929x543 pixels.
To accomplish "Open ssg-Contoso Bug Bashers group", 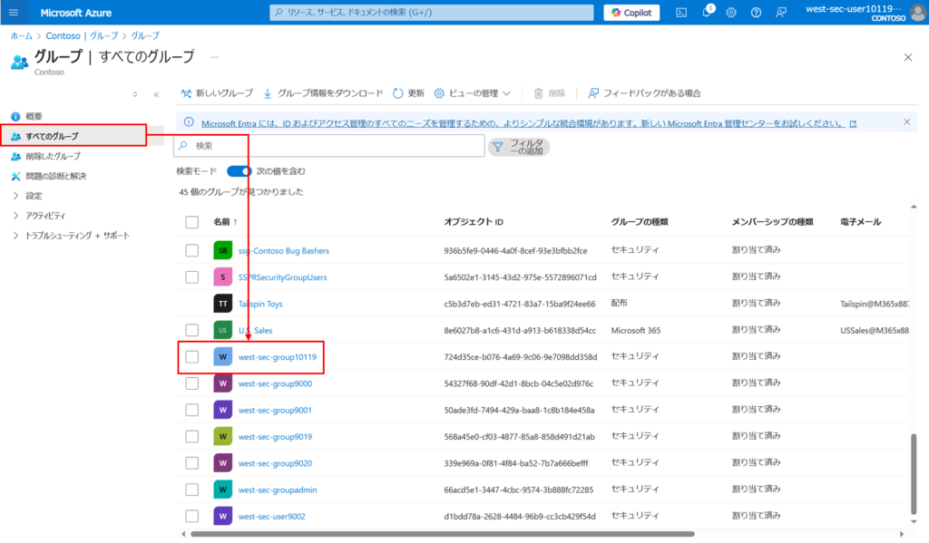I will (x=283, y=250).
